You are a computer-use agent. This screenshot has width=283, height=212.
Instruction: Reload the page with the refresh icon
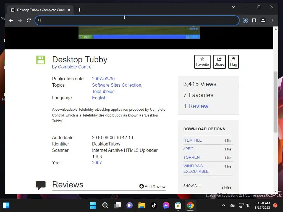tap(29, 20)
